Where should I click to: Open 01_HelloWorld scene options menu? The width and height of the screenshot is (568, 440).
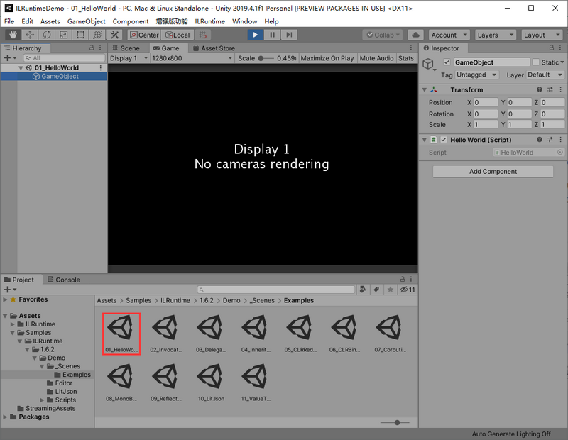point(101,67)
